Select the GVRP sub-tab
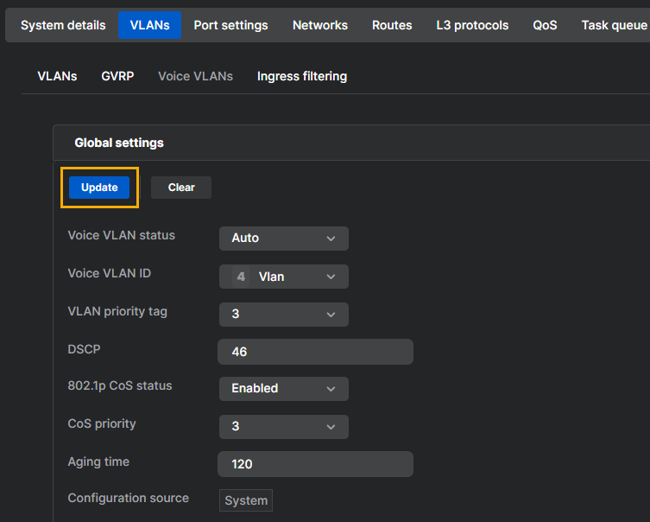Screen dimensions: 650x522 click(117, 76)
